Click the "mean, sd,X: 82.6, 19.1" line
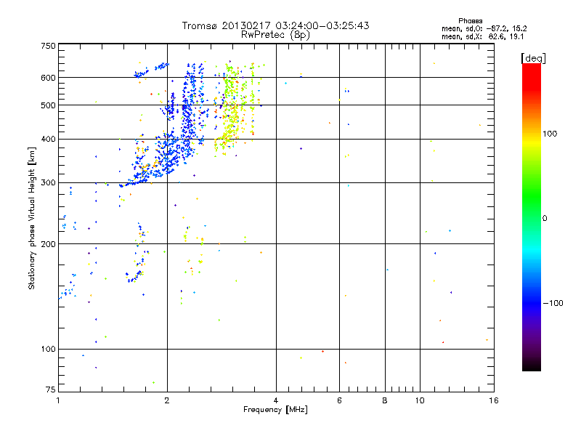 click(482, 37)
